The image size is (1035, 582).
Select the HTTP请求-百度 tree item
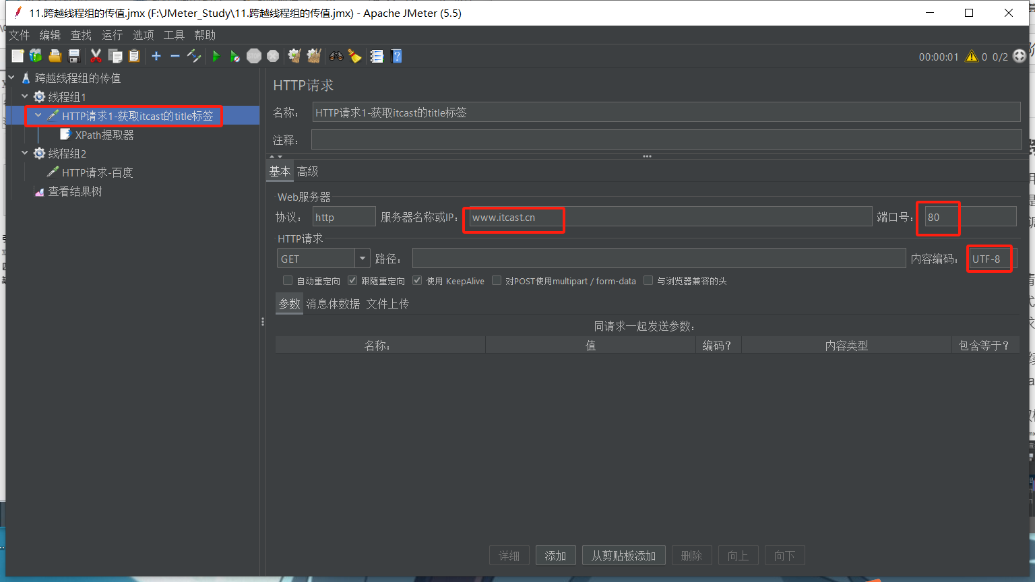pos(98,172)
